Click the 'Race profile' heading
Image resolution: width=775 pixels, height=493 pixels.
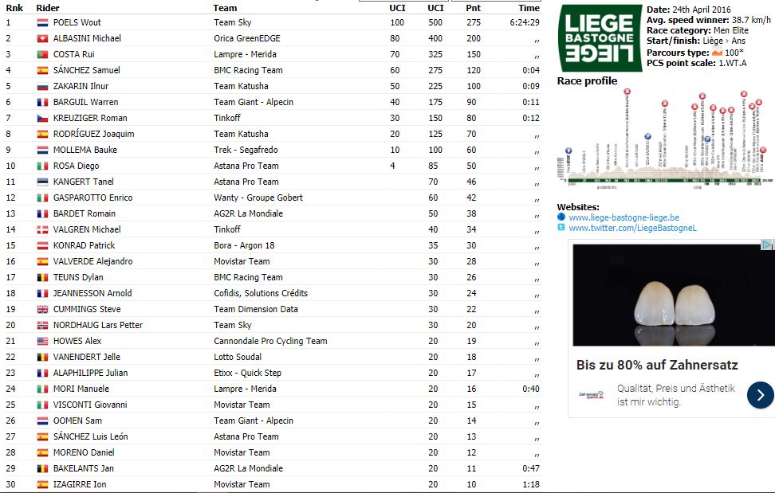click(587, 81)
